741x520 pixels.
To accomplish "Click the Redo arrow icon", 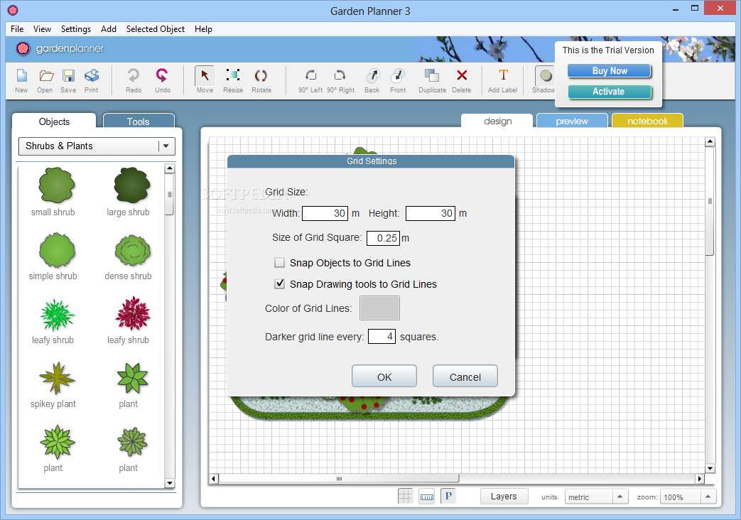I will pyautogui.click(x=134, y=75).
